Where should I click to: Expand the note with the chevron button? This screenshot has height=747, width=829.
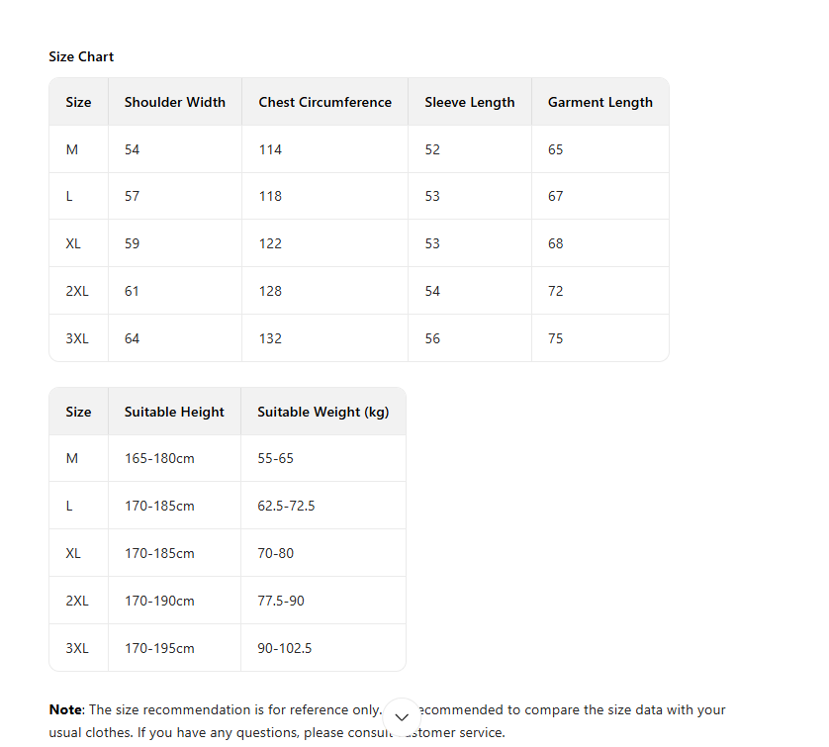coord(402,716)
